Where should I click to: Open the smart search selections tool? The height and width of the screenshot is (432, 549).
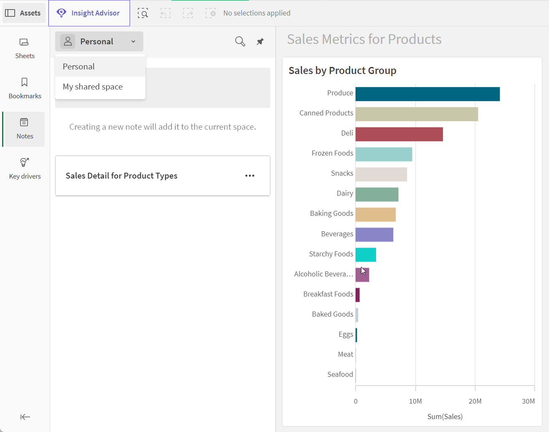click(143, 13)
